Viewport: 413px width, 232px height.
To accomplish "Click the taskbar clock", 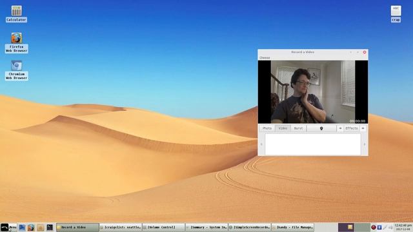I will (x=403, y=227).
